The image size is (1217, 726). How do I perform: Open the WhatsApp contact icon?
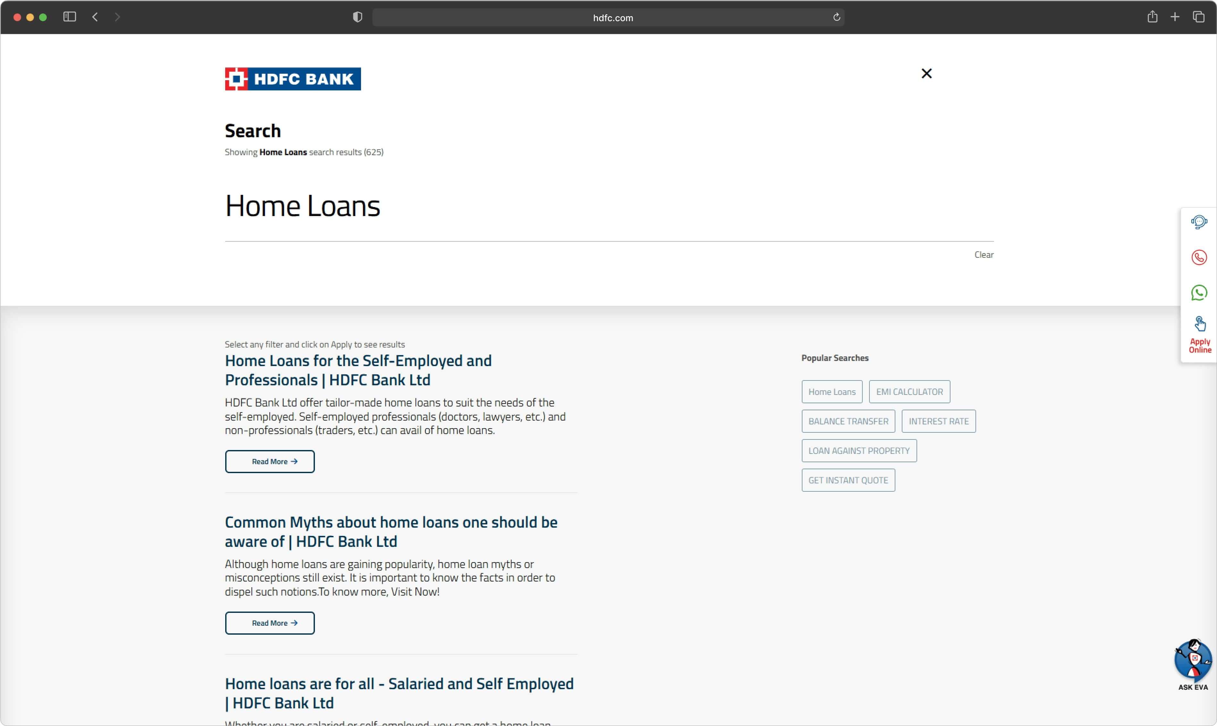pyautogui.click(x=1198, y=293)
